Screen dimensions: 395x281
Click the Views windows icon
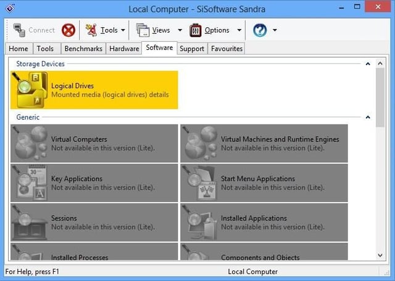tap(143, 30)
